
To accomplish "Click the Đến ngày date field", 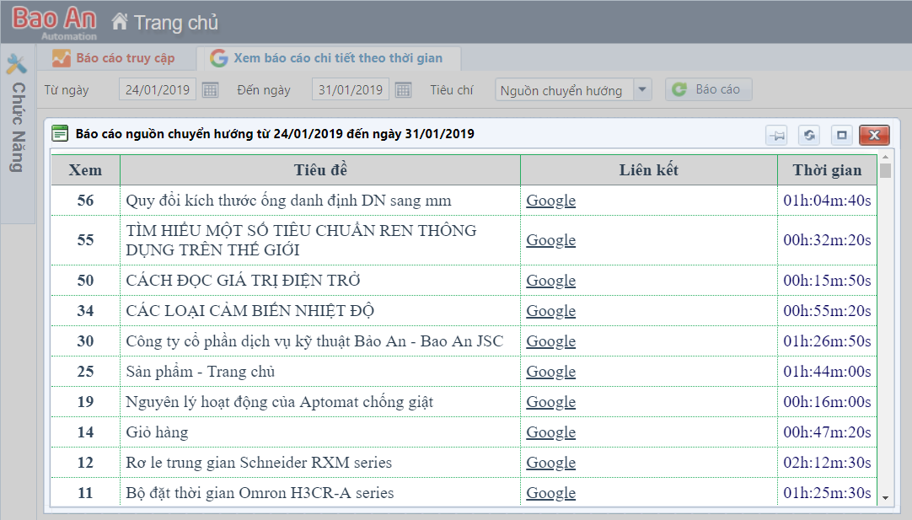I will click(351, 90).
